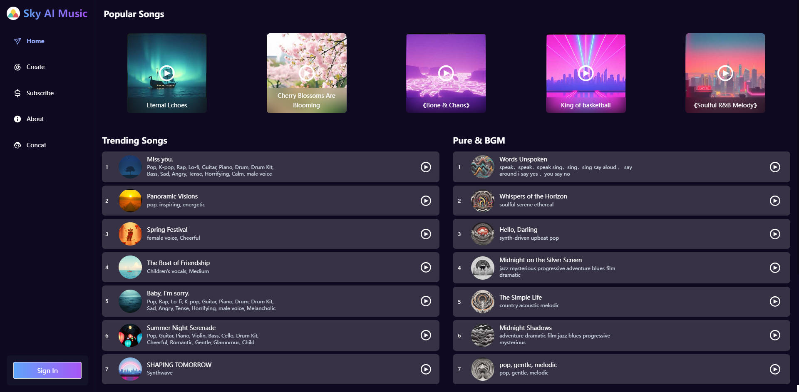Open the Create page via its sidebar icon
Image resolution: width=799 pixels, height=392 pixels.
[17, 67]
